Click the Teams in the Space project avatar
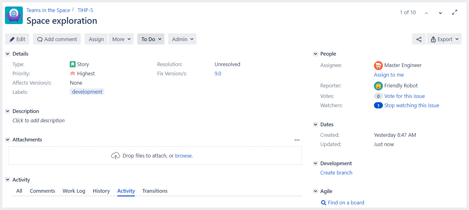Image resolution: width=469 pixels, height=210 pixels. click(14, 15)
